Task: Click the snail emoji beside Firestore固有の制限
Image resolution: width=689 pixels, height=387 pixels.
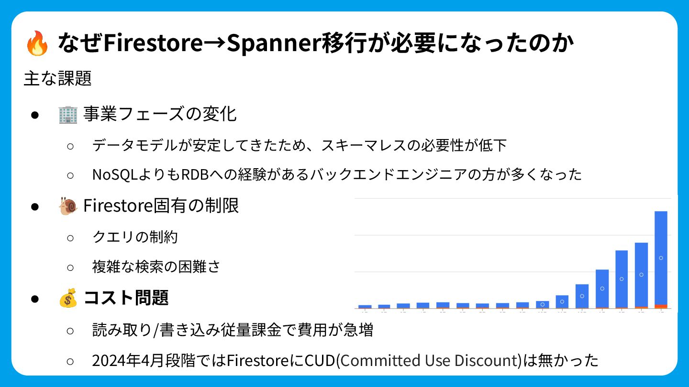Action: click(68, 206)
